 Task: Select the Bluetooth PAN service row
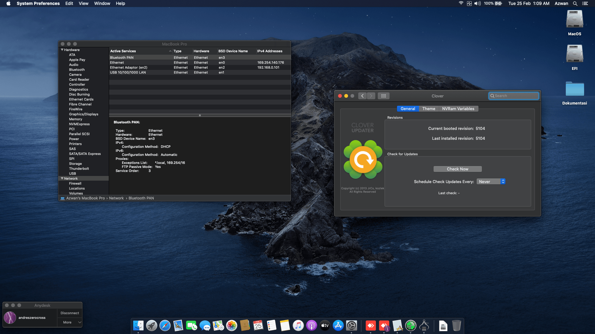click(x=200, y=58)
